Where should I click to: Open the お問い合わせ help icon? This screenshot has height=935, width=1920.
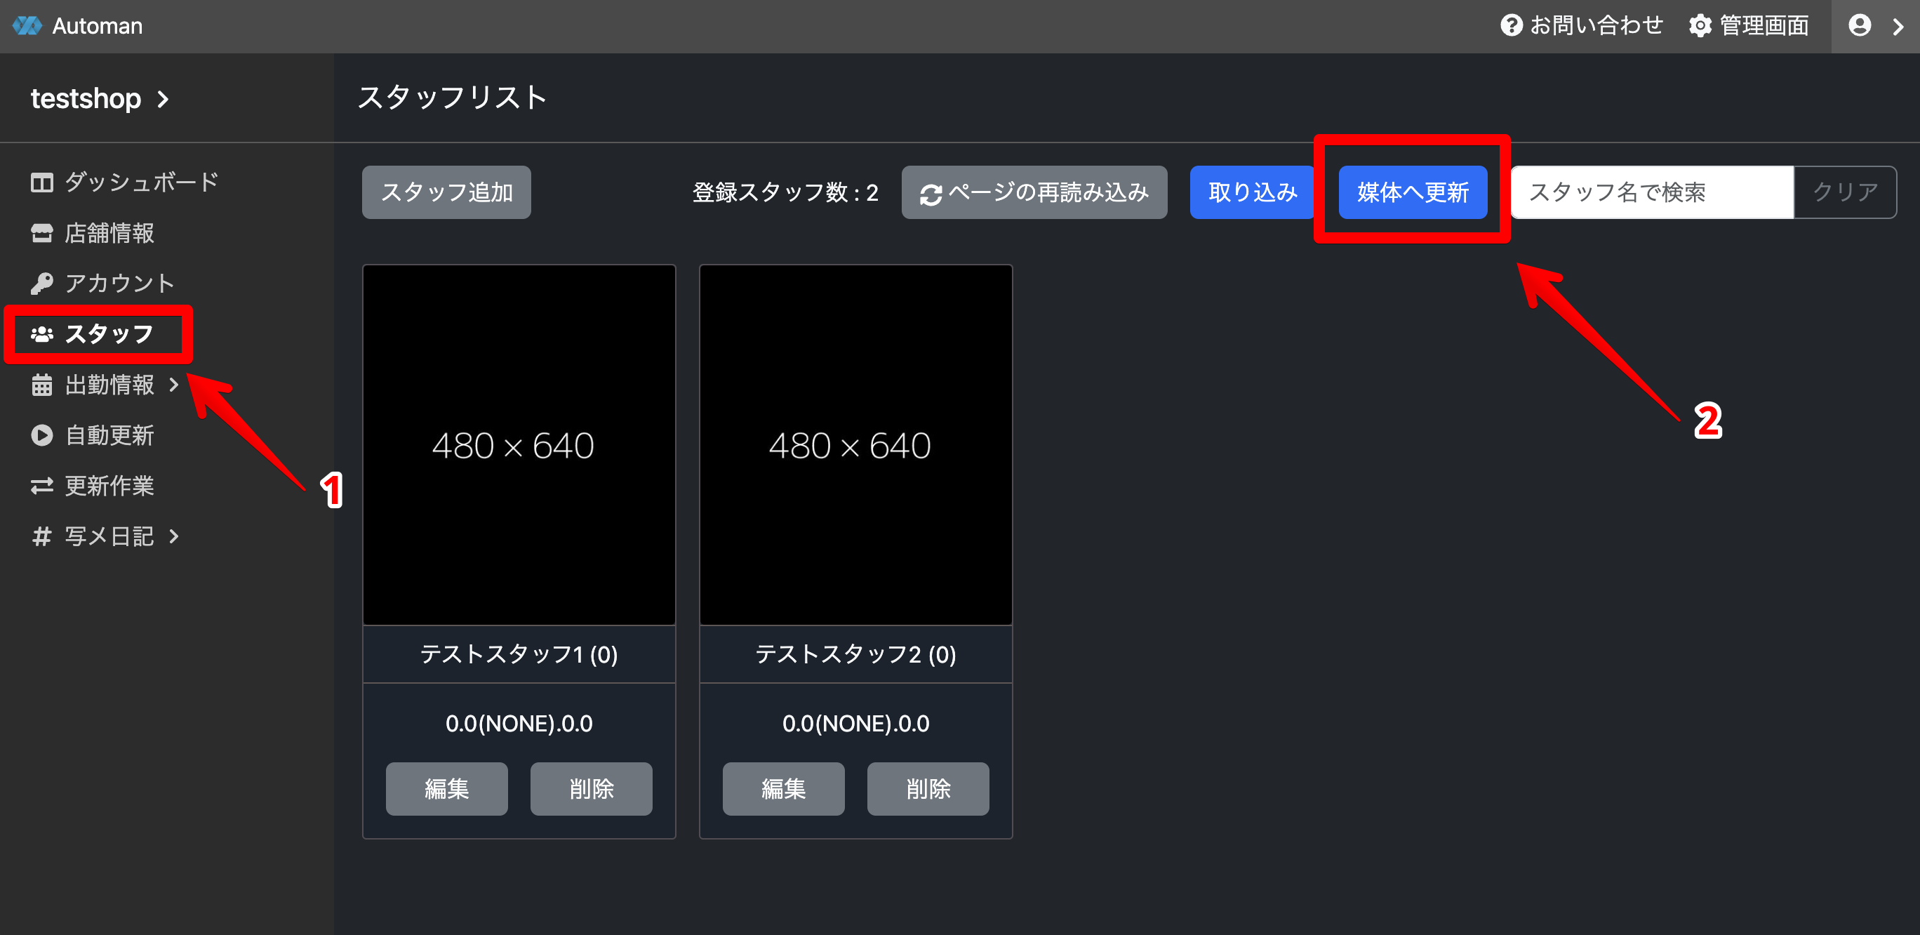pos(1511,26)
